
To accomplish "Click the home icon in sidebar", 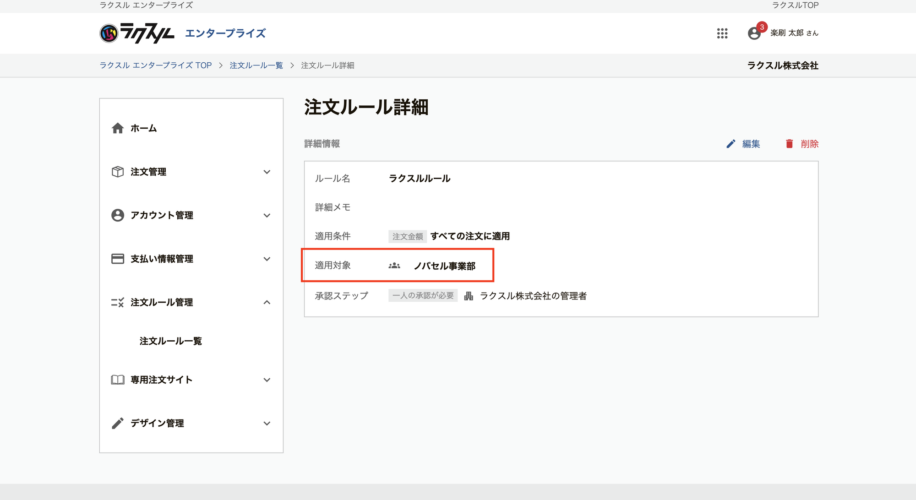I will (x=118, y=128).
